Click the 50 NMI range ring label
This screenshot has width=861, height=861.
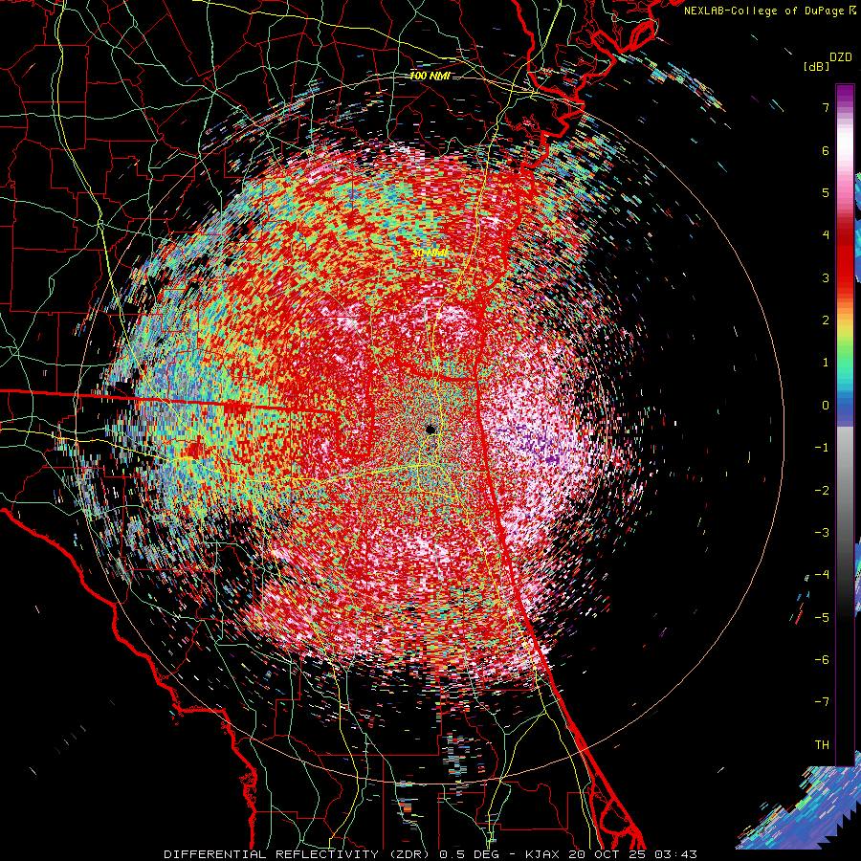click(429, 253)
